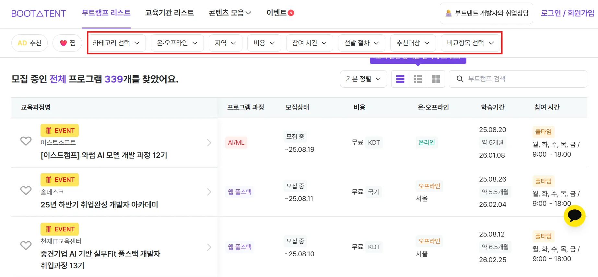The height and width of the screenshot is (277, 598).
Task: Select the full-width list view icon
Action: pyautogui.click(x=400, y=79)
